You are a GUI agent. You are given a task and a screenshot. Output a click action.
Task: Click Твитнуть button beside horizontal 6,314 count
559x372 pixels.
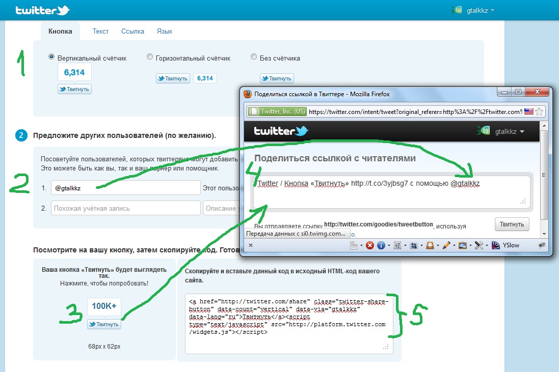click(173, 78)
